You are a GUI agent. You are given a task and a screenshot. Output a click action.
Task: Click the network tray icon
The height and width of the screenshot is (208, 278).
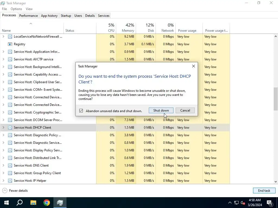pyautogui.click(x=236, y=203)
